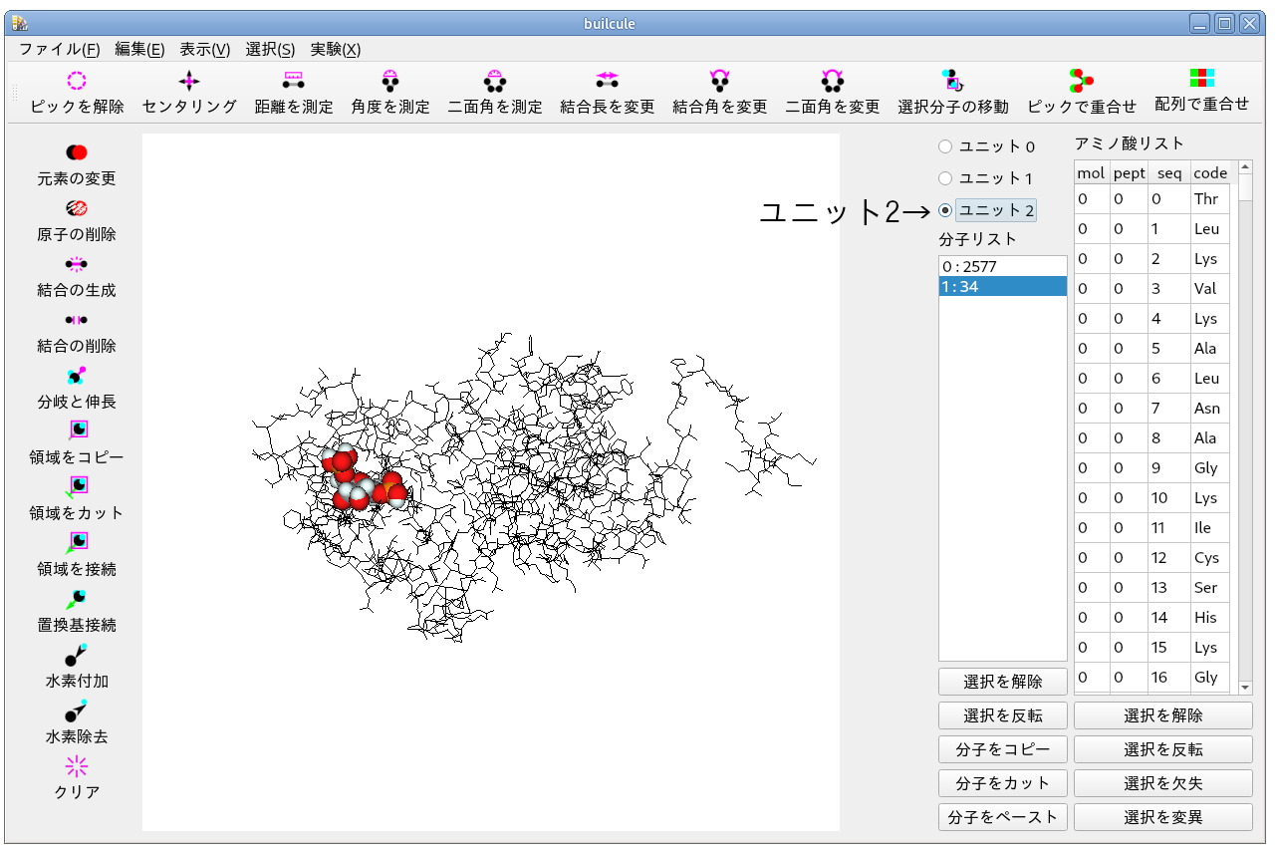Click the センタリング (centering) toolbar icon
1276x854 pixels.
click(188, 83)
